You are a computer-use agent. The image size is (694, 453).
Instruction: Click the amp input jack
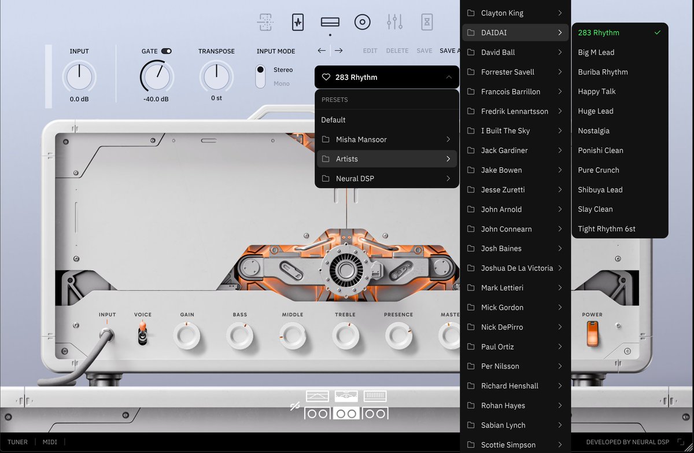coord(106,334)
